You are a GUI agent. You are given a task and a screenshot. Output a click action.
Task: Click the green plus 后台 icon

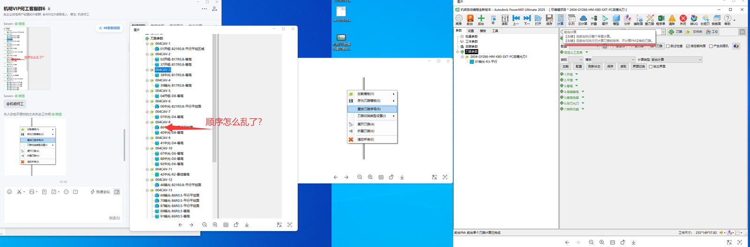pos(481,20)
